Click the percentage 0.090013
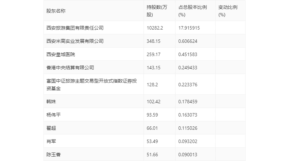 tap(188, 155)
